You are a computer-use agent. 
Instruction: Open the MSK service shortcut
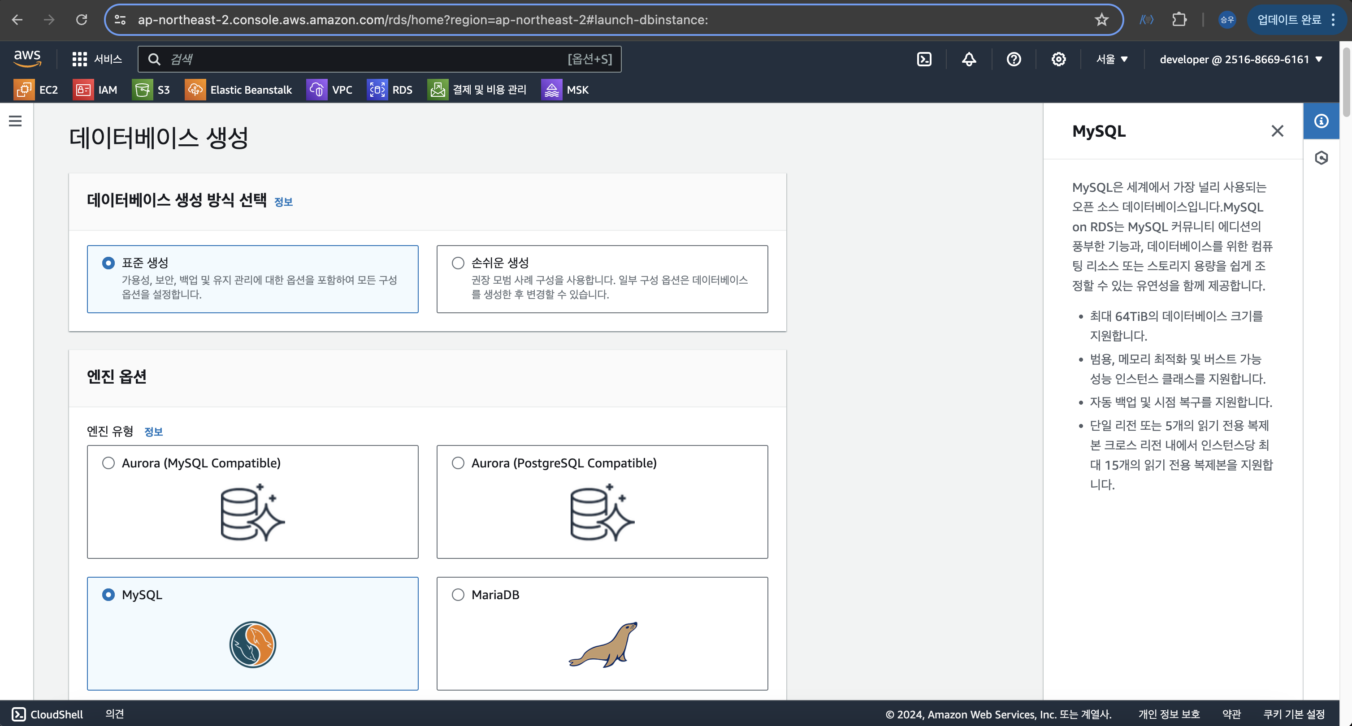click(565, 90)
